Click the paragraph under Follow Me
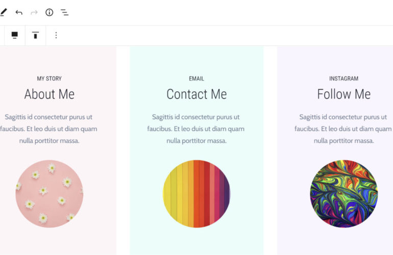 (343, 129)
